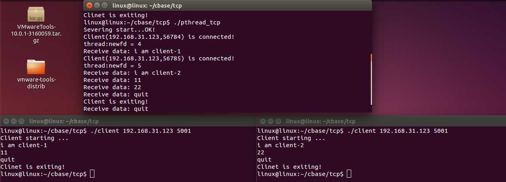Maximize the bottom-left client-1 terminal

21,121
